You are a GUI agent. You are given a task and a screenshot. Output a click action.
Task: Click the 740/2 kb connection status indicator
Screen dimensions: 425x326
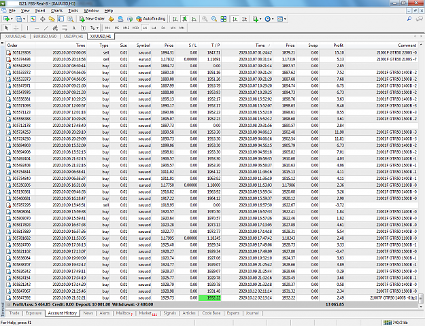[396, 323]
